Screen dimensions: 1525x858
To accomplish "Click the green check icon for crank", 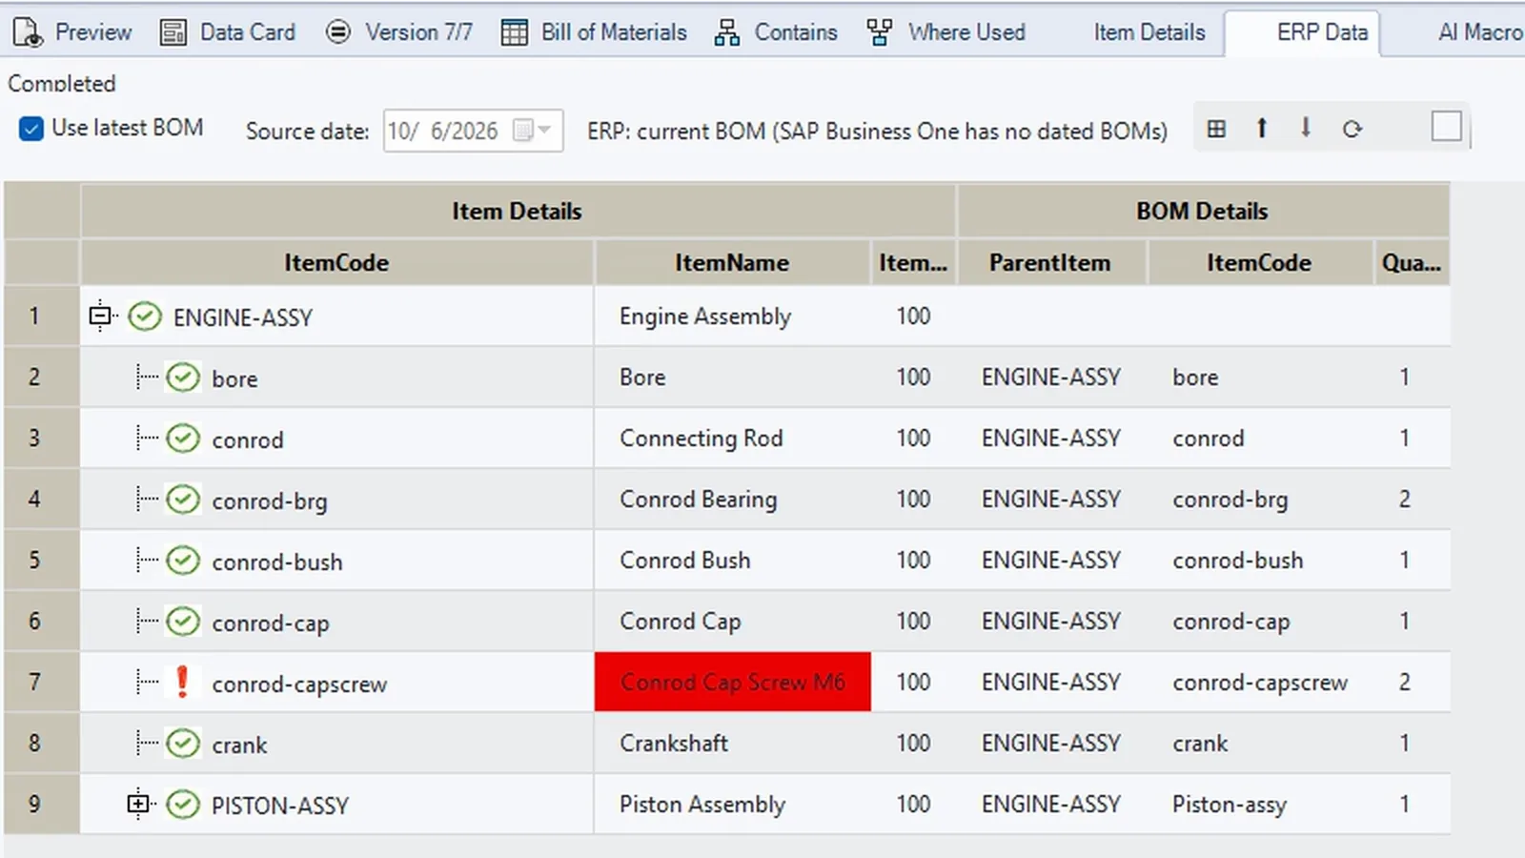I will click(x=183, y=743).
